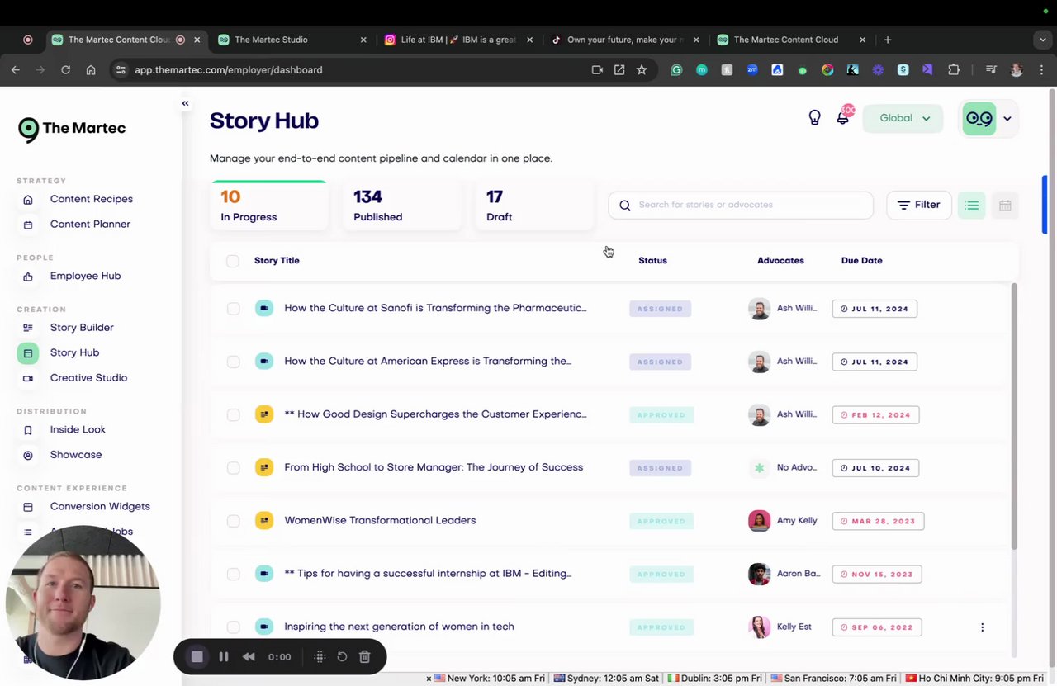
Task: Restart the recording with the circular arrow
Action: coord(342,657)
